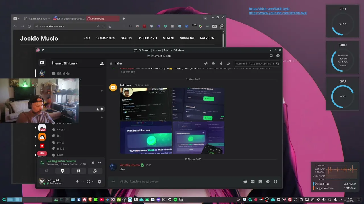Open SUPPORT on Jockie Music site
The width and height of the screenshot is (364, 204).
(187, 38)
